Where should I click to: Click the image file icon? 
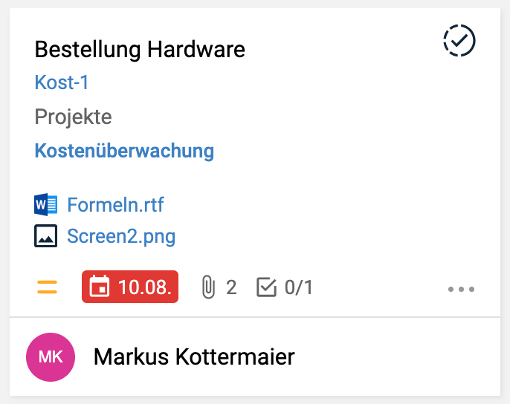(45, 236)
